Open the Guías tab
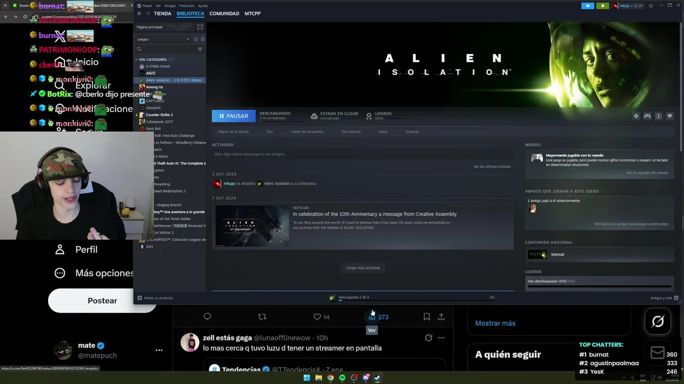The image size is (684, 384). pos(383,132)
